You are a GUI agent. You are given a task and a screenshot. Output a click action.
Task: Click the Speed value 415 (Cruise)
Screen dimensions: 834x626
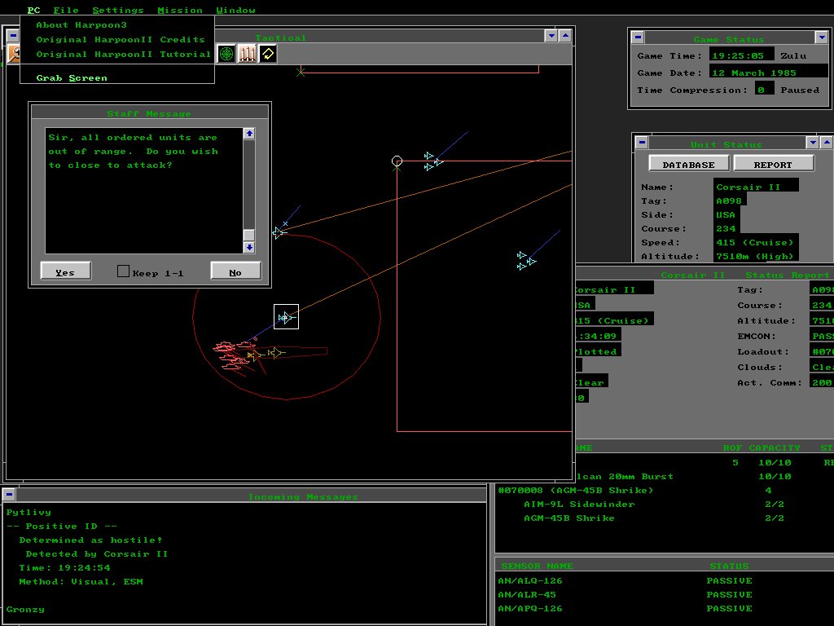click(x=756, y=242)
